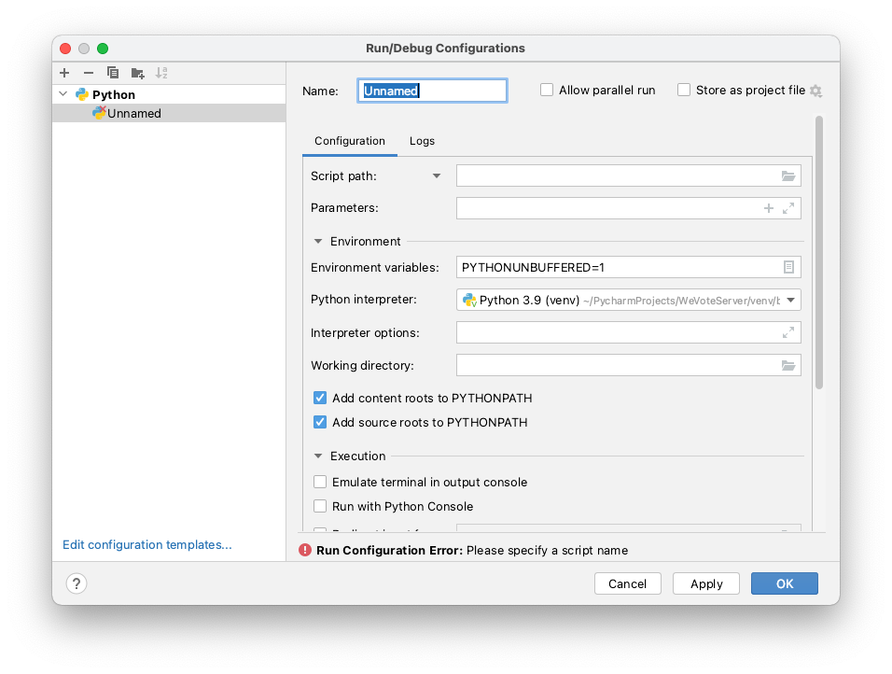Select the Python category tree item
This screenshot has width=892, height=674.
(169, 94)
